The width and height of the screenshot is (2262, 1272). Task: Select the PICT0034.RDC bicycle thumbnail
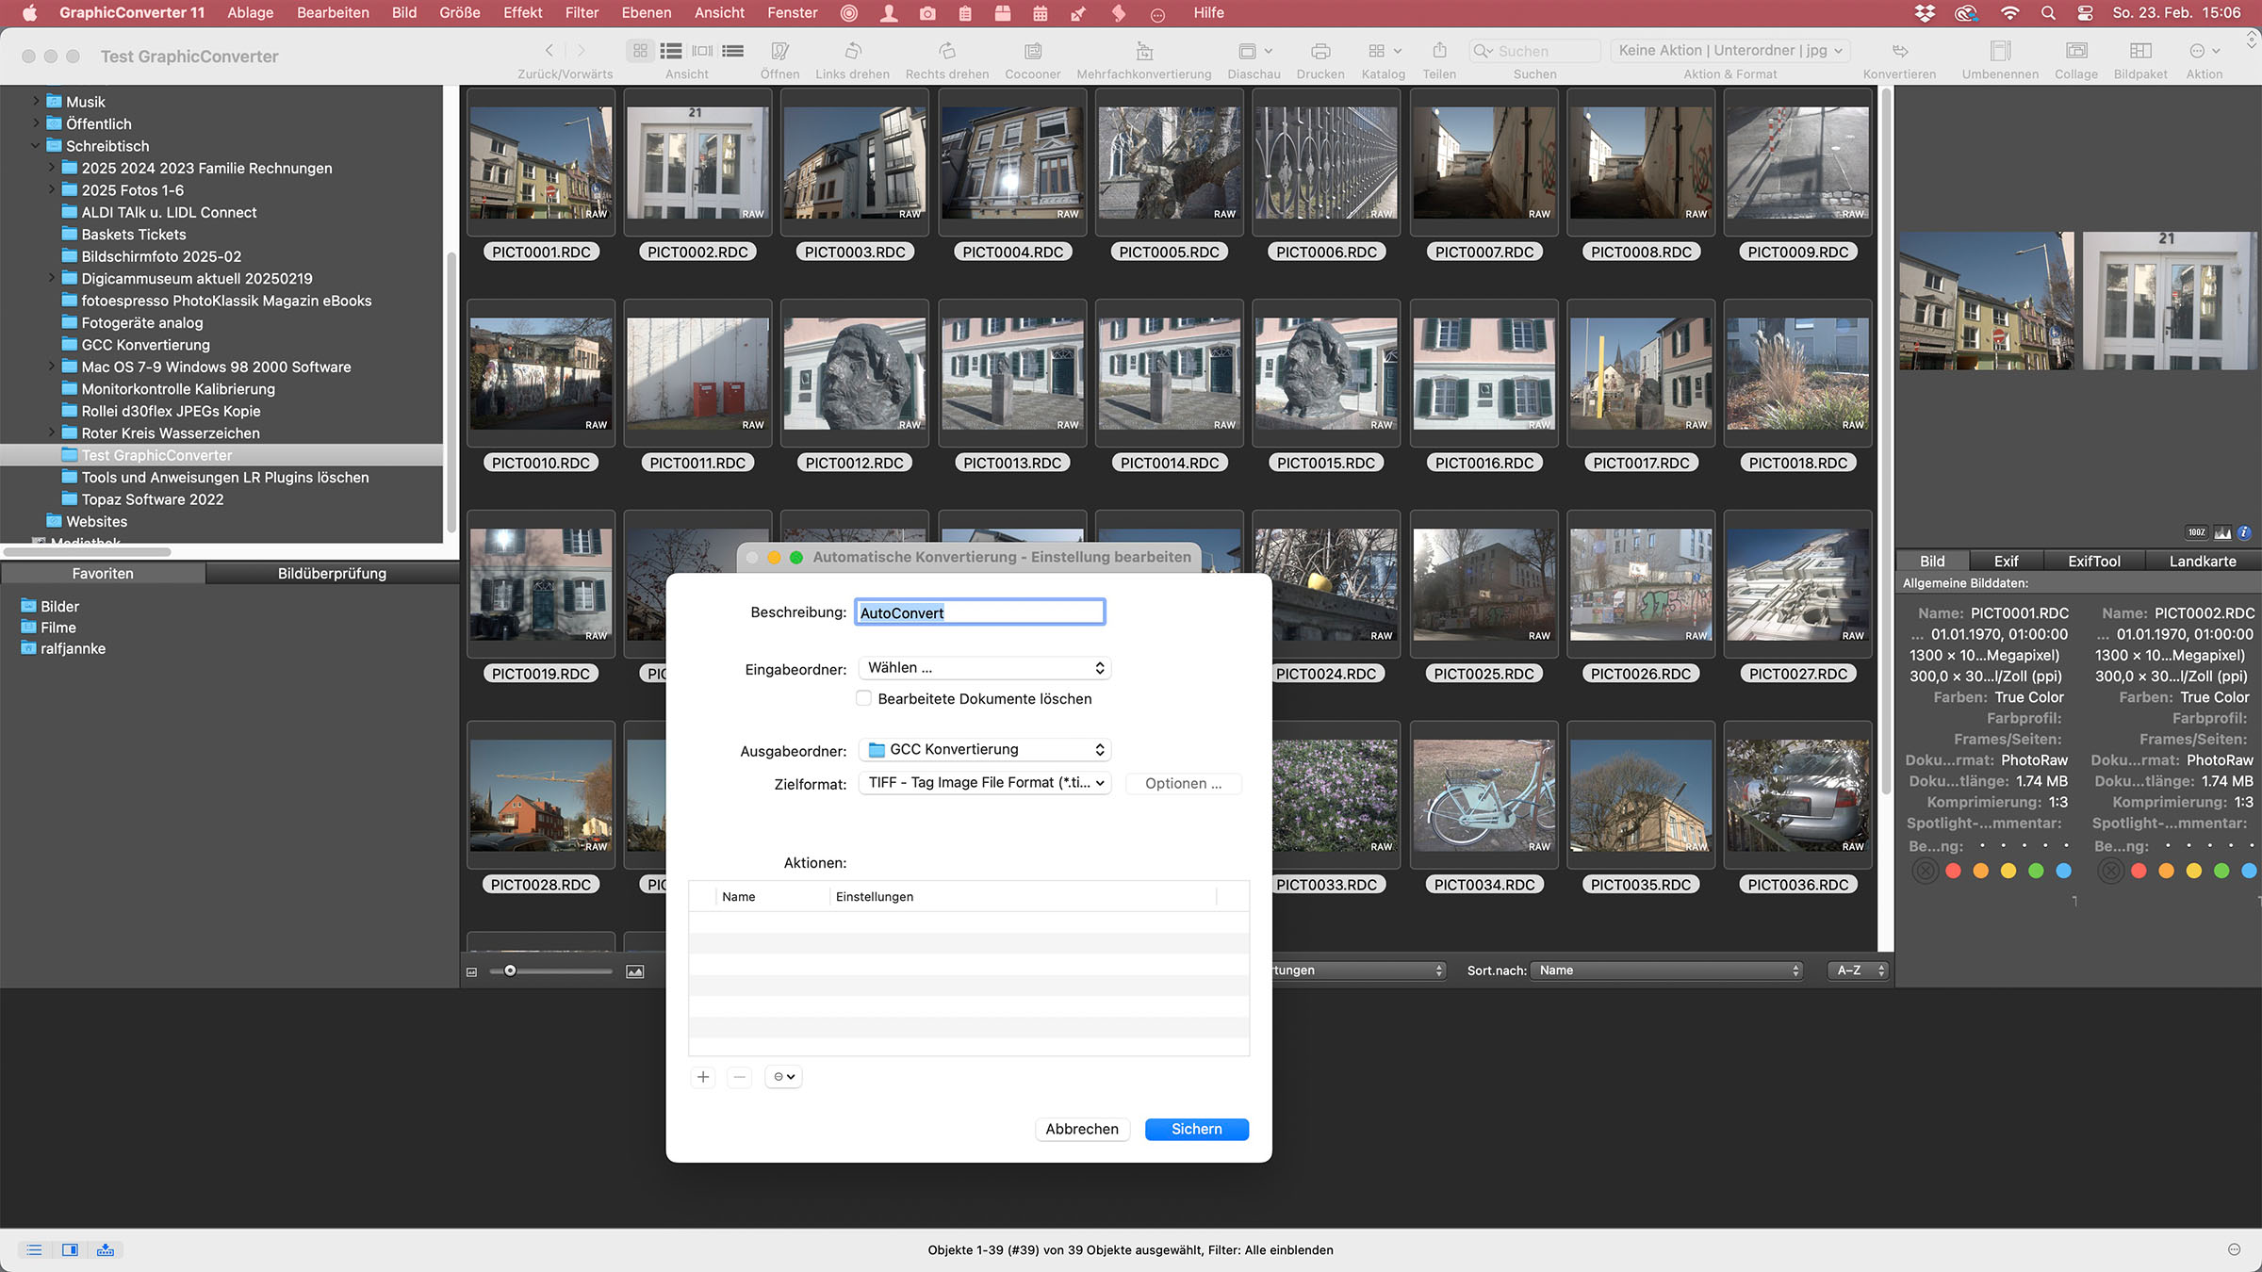(1484, 797)
